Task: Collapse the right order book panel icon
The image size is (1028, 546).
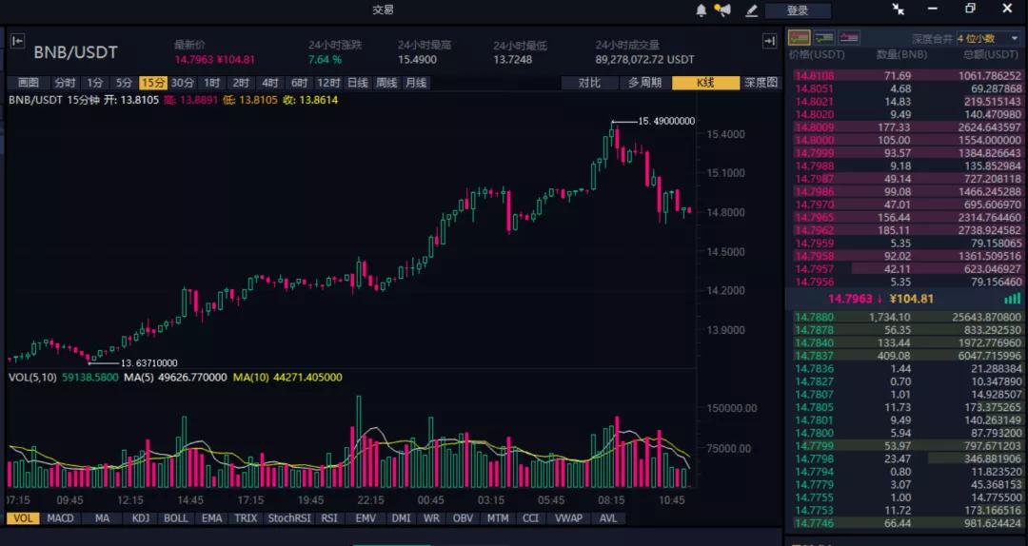Action: tap(770, 41)
